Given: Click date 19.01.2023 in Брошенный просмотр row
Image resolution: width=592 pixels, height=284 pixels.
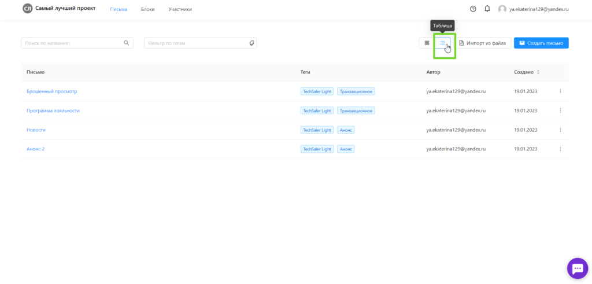Looking at the screenshot, I should click(x=526, y=91).
